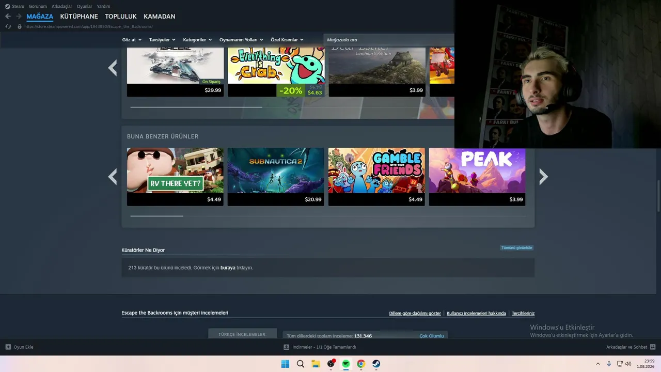Switch to the MAĞAZA tab

40,17
